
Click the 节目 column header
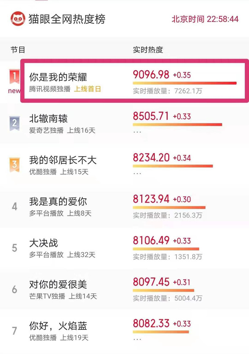click(18, 50)
